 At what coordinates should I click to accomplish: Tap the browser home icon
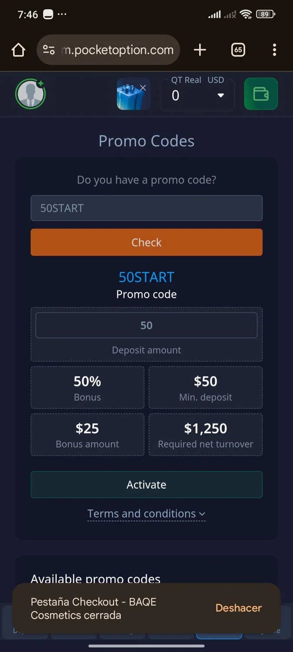[x=18, y=50]
